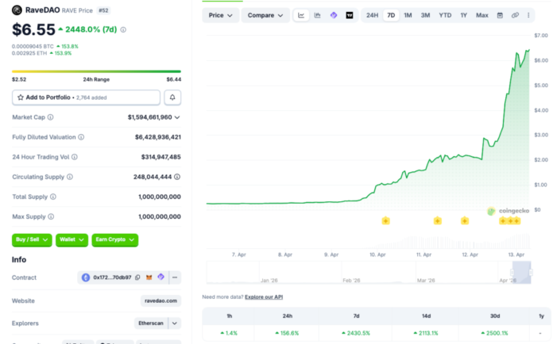Viewport: 553px width, 344px height.
Task: Select the 7D chart range
Action: pos(391,15)
